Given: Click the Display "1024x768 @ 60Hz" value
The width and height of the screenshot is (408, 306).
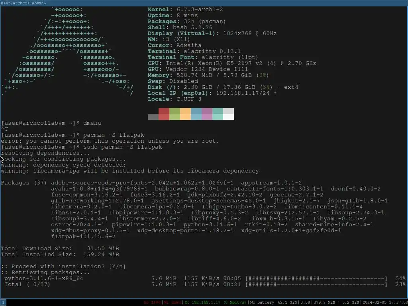Looking at the screenshot, I should (x=250, y=33).
